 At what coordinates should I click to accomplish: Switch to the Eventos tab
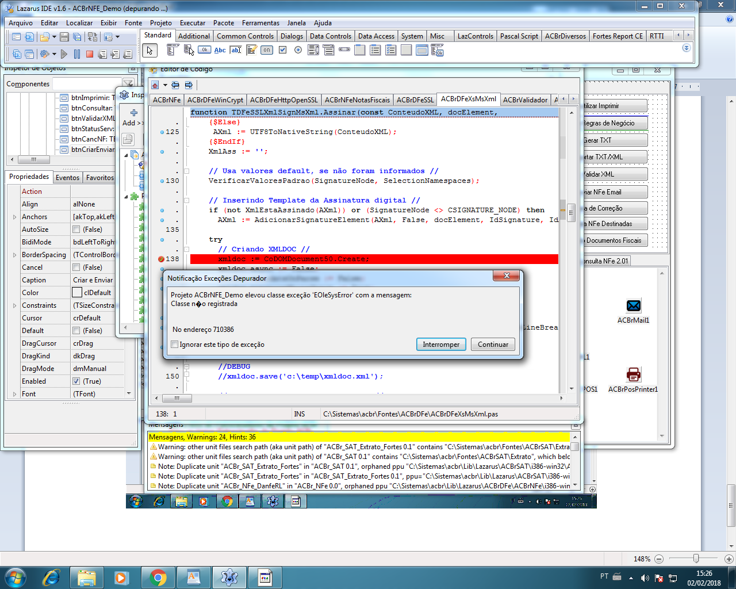[x=68, y=178]
